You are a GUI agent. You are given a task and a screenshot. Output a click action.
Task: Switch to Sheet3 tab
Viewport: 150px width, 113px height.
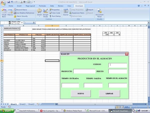pos(31,104)
